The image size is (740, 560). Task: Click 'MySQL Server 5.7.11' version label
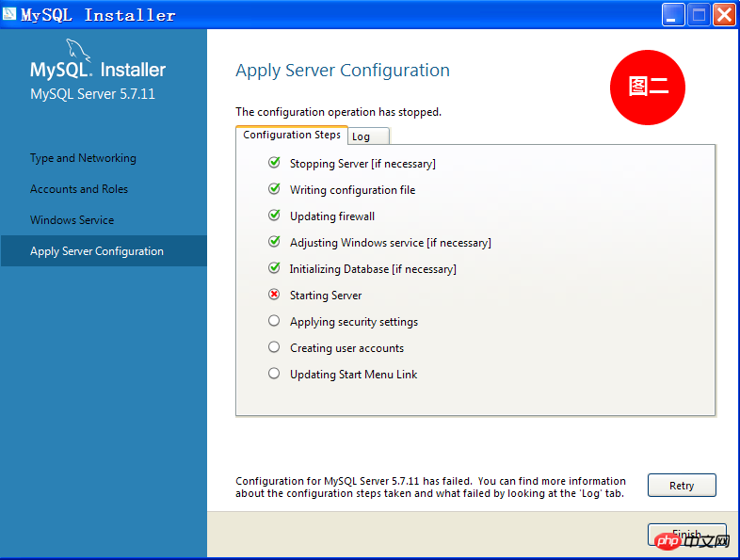(x=92, y=94)
